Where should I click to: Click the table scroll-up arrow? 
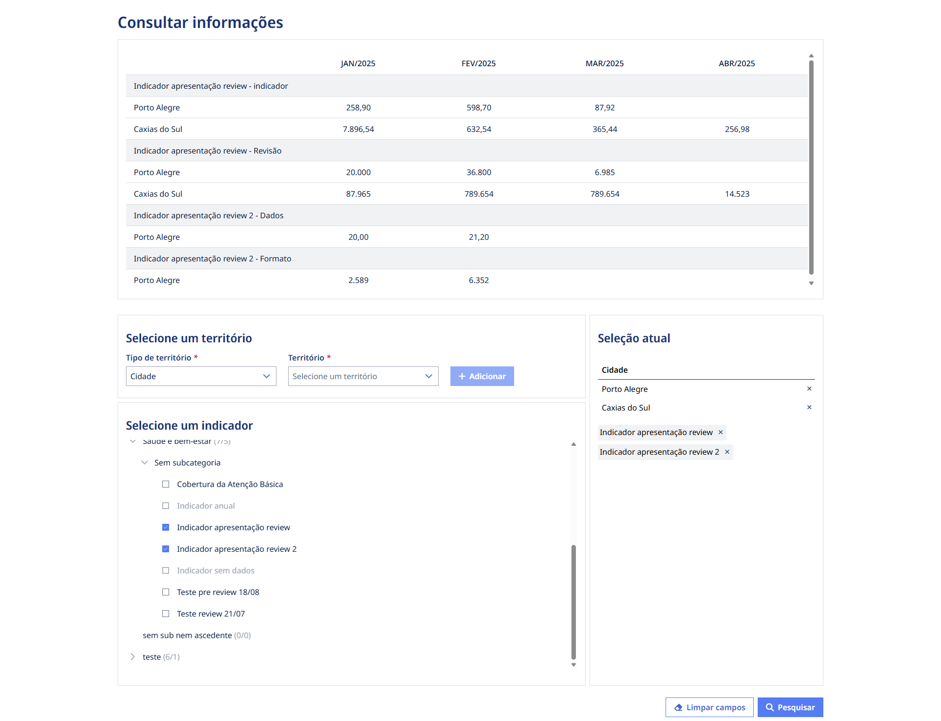point(811,55)
